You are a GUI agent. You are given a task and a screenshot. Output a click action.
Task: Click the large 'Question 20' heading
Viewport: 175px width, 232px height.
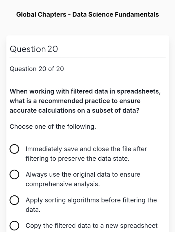coord(34,49)
